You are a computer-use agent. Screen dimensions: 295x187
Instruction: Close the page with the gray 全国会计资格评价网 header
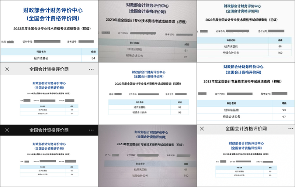7,69
